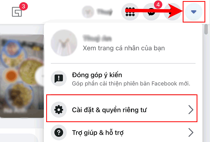Click the settings gear icon
The height and width of the screenshot is (142, 210).
click(59, 110)
